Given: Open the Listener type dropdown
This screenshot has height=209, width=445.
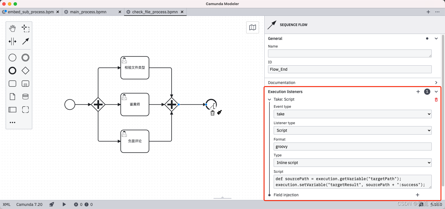Looking at the screenshot, I should [353, 130].
